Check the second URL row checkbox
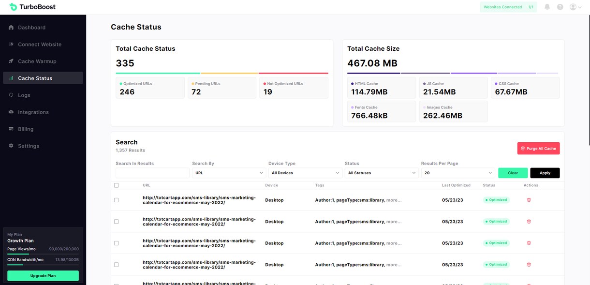The width and height of the screenshot is (590, 285). pyautogui.click(x=116, y=222)
